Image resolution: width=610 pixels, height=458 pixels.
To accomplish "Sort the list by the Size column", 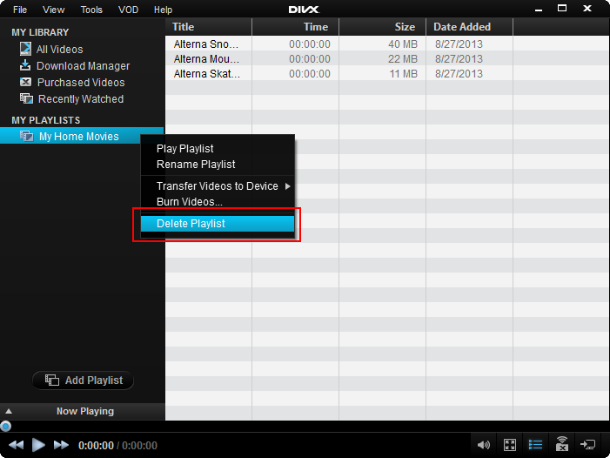I will click(x=382, y=27).
